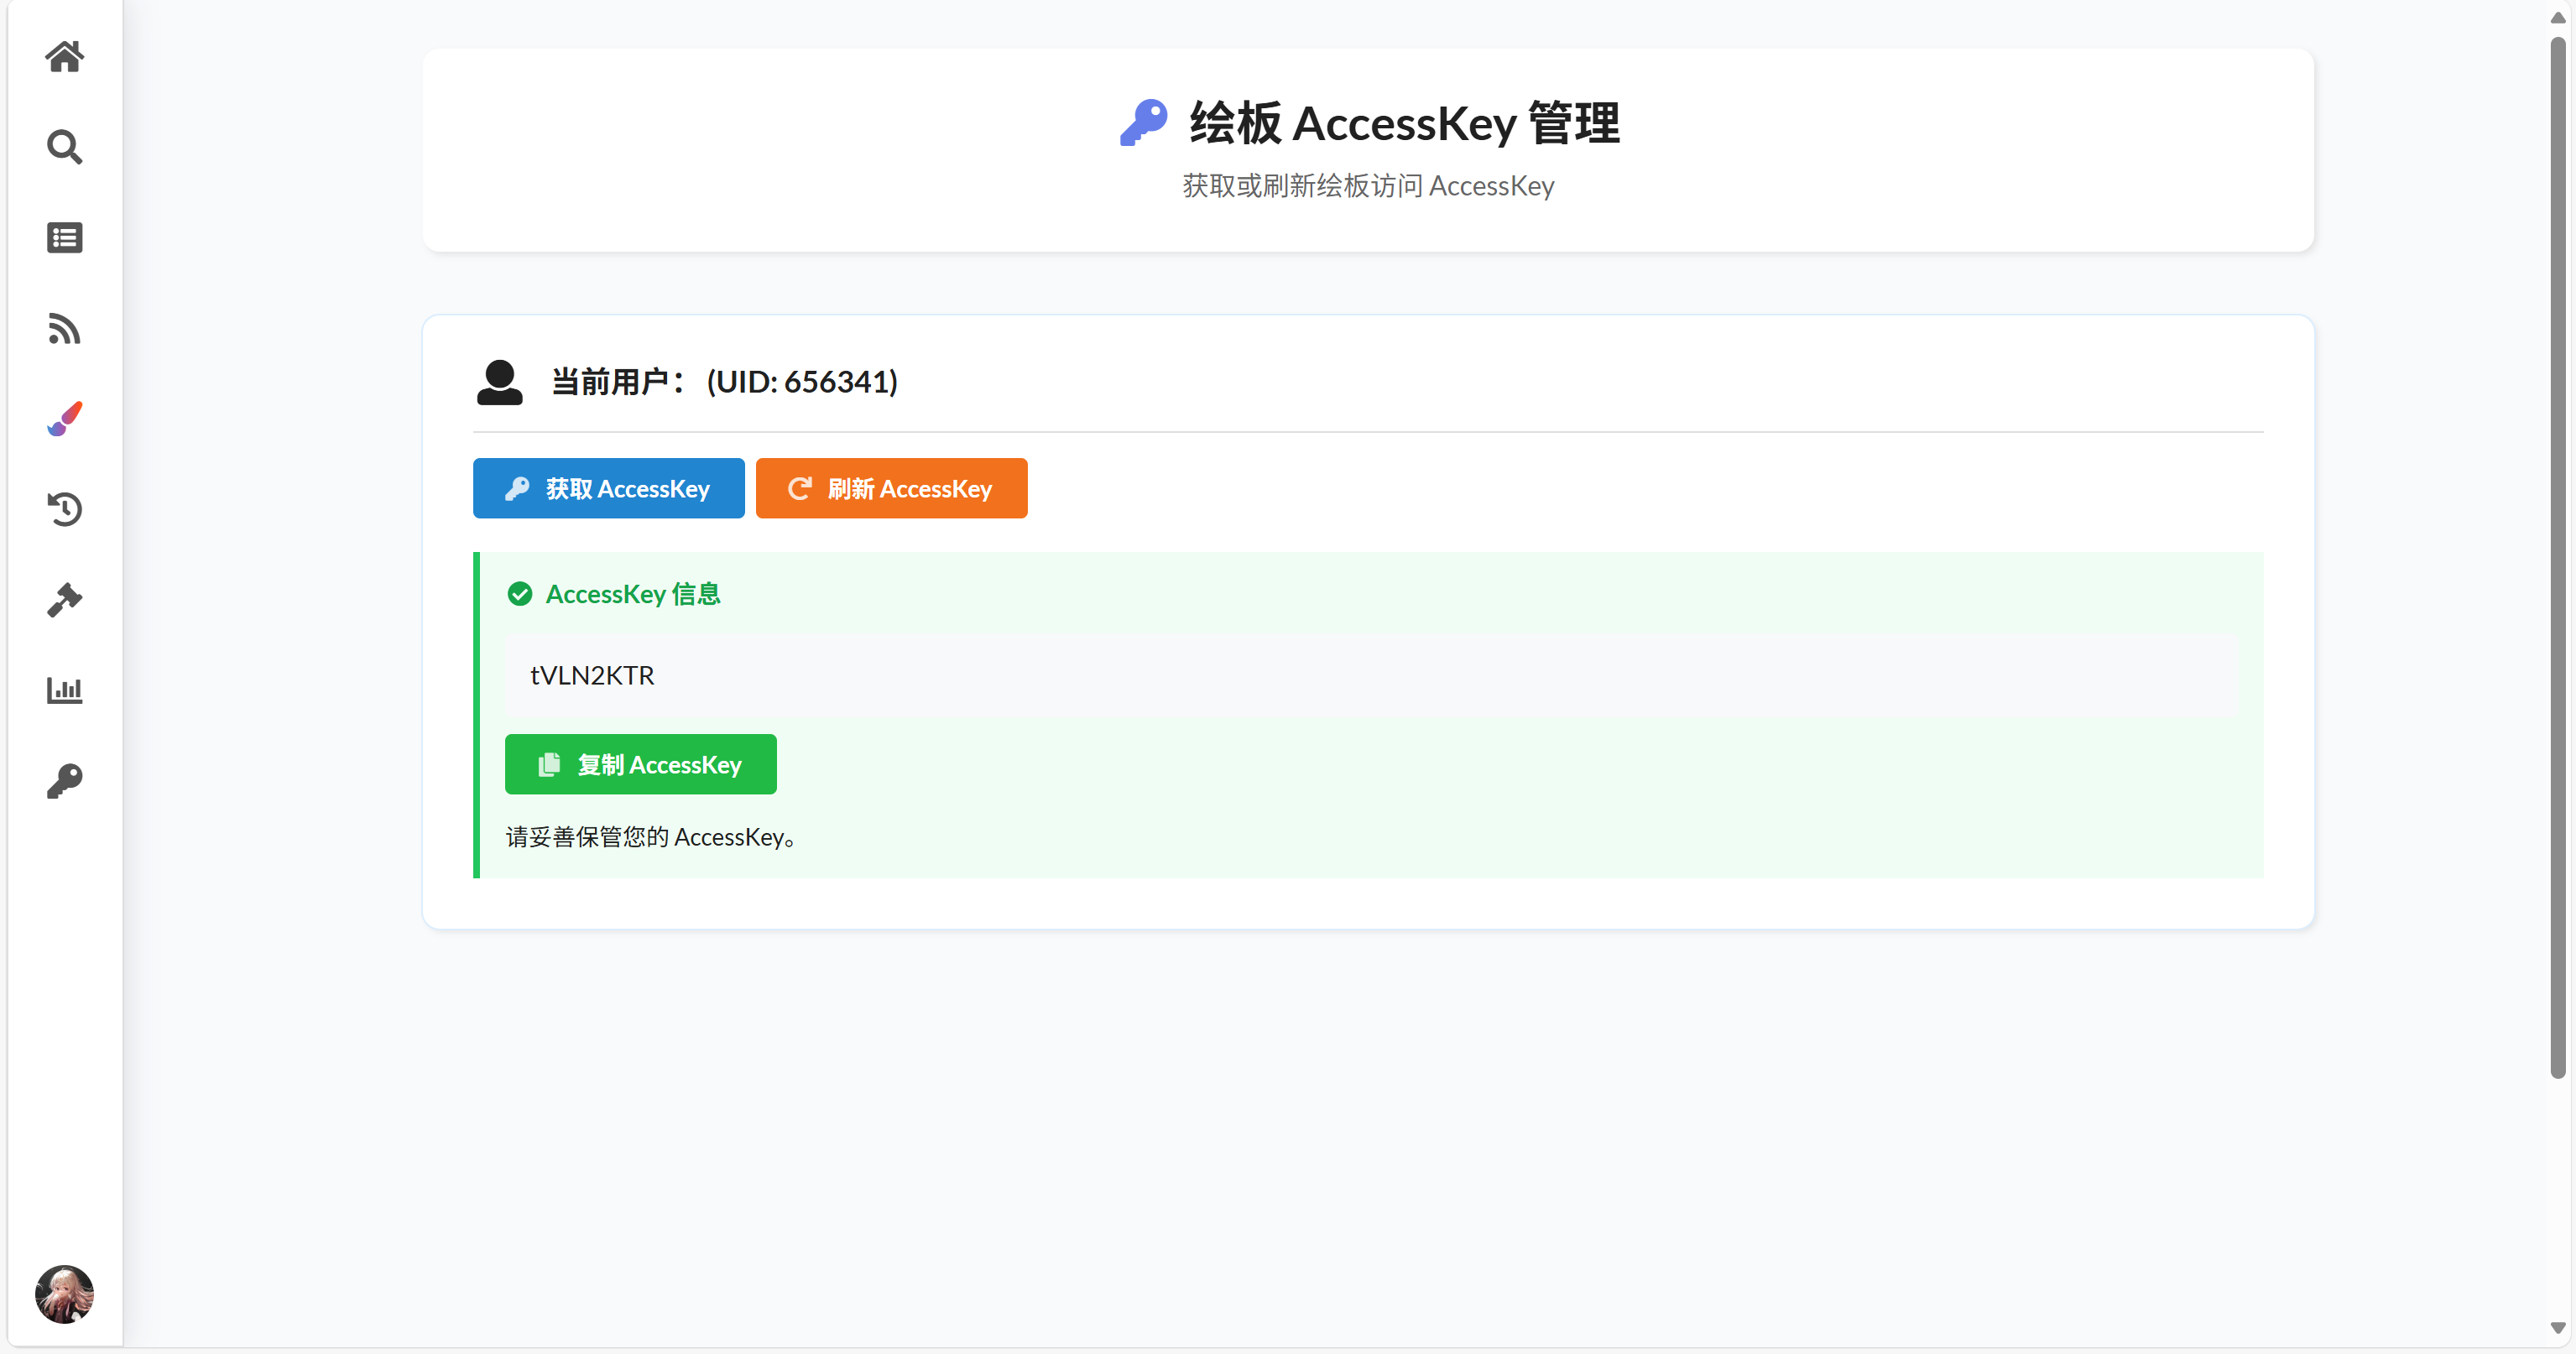Open the home page sidebar icon

click(x=64, y=56)
